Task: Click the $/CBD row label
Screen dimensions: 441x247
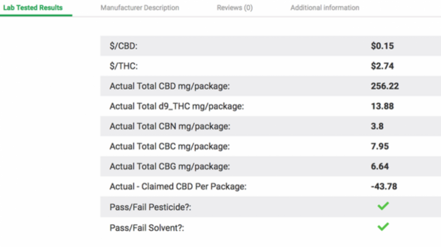Action: [123, 46]
